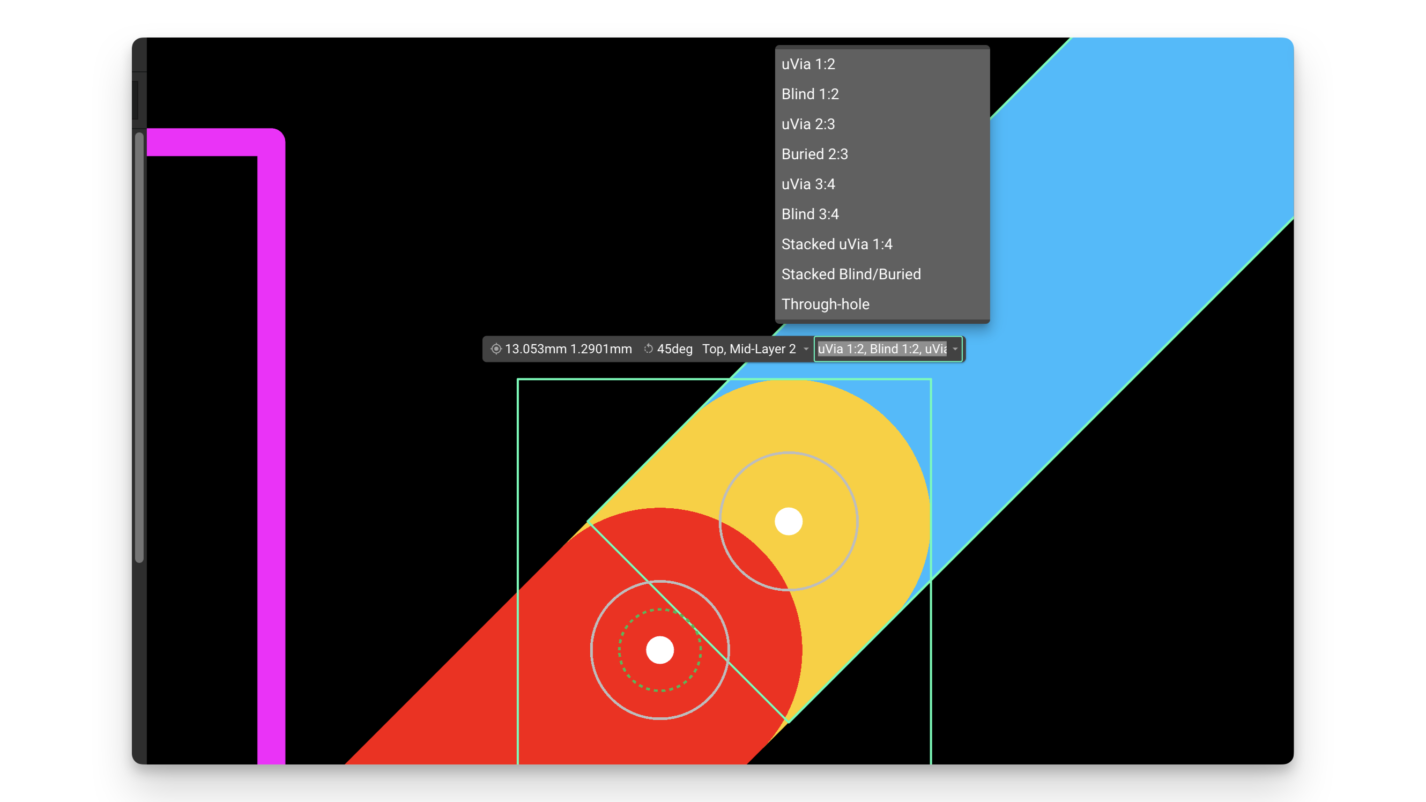Click the left vertical scrollbar thumb
Image resolution: width=1426 pixels, height=802 pixels.
coord(139,347)
